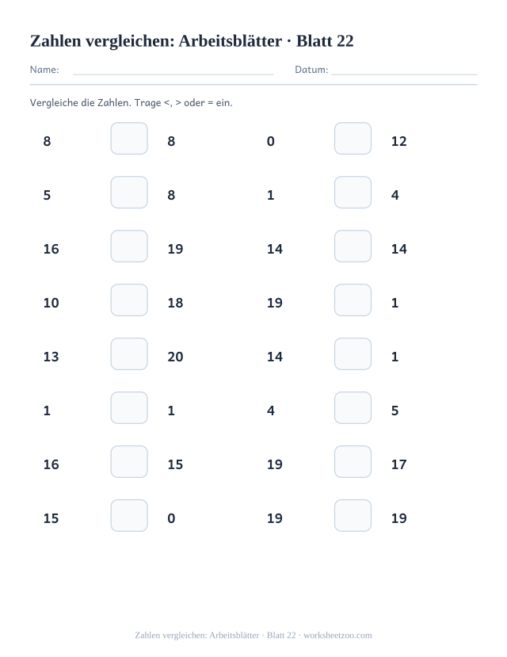Choose answer box between 19 and 17

pyautogui.click(x=353, y=462)
